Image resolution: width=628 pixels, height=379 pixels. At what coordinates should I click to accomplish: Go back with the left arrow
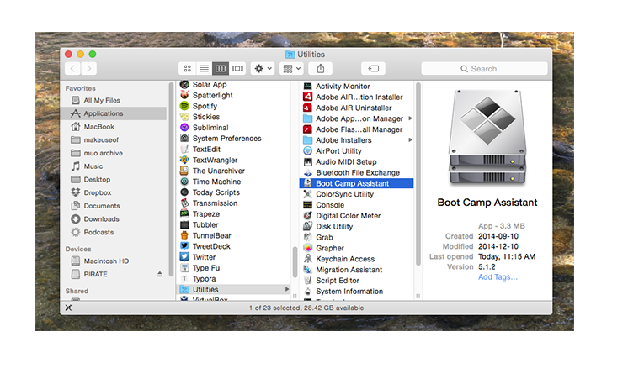72,69
